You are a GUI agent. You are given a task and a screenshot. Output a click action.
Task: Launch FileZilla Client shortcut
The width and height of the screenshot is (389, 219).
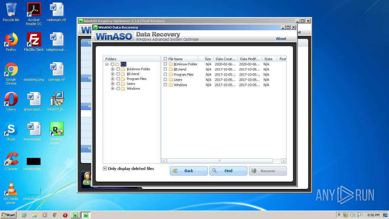point(34,42)
